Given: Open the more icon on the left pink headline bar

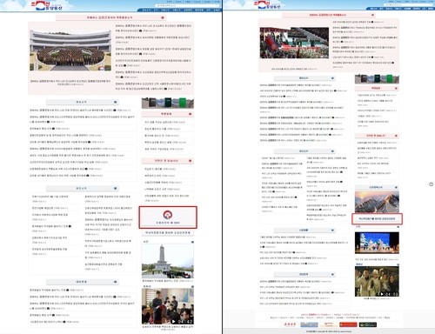Looking at the screenshot, I should (163, 17).
